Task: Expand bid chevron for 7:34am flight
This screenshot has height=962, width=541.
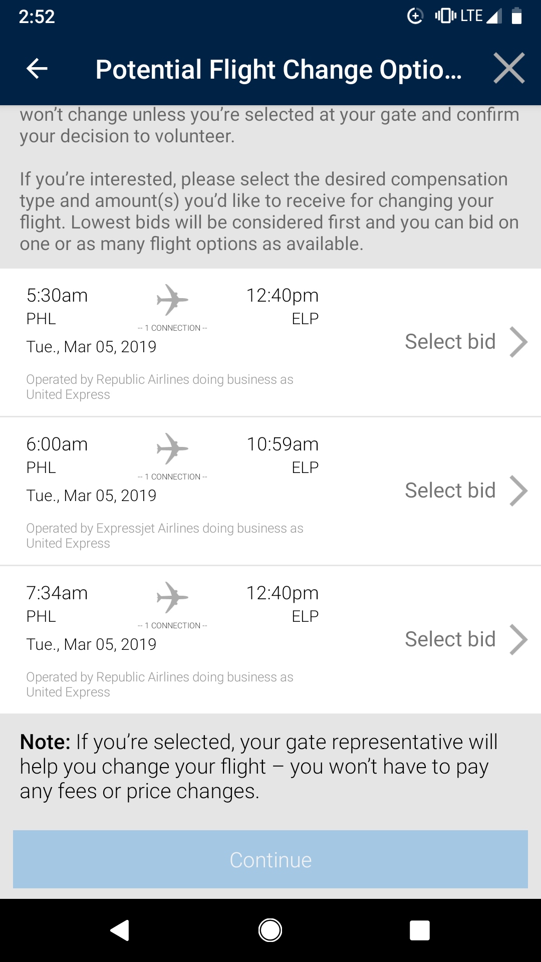Action: [518, 640]
